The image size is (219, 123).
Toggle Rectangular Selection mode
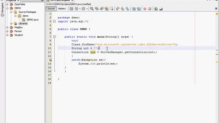(112, 9)
